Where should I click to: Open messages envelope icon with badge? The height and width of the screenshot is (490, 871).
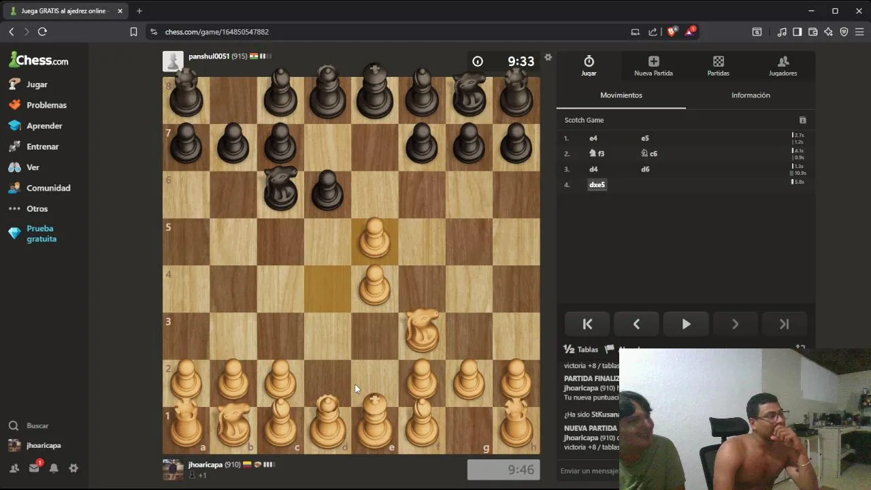[x=34, y=468]
